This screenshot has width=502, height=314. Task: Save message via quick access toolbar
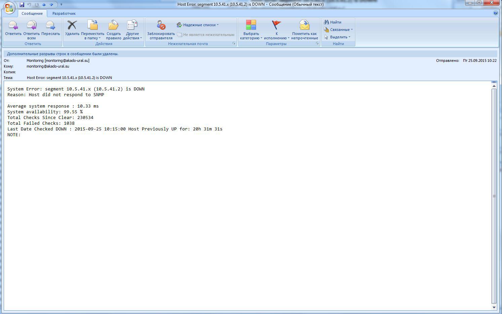pos(22,5)
